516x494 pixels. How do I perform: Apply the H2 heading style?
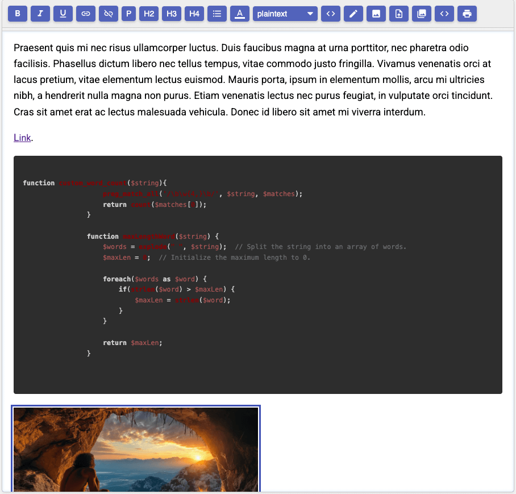pyautogui.click(x=149, y=14)
